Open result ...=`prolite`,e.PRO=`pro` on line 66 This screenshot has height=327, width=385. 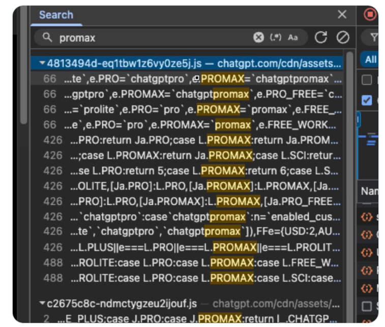point(187,110)
